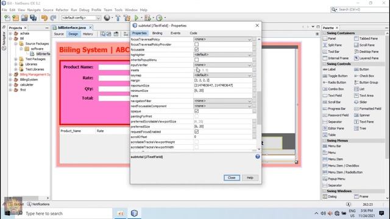Expand achala project tree node
Image resolution: width=390 pixels, height=219 pixels.
(10, 33)
